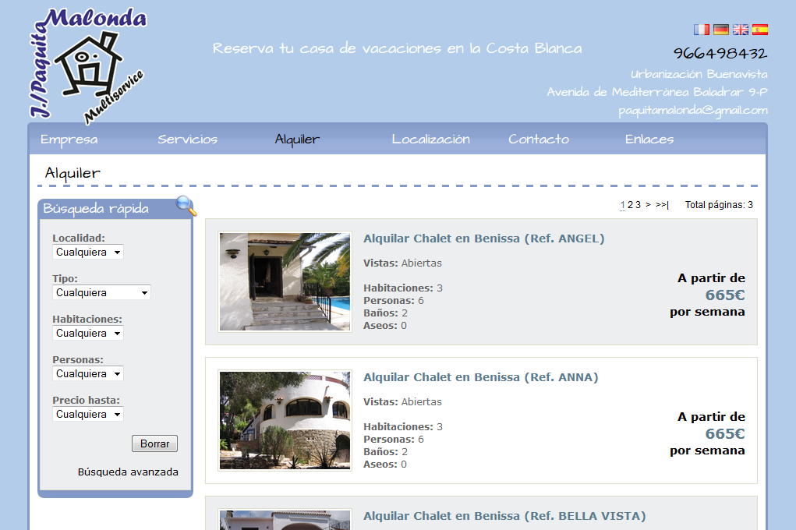Click the 'Reserva tu casa de vacaciones' slogan

(x=398, y=48)
